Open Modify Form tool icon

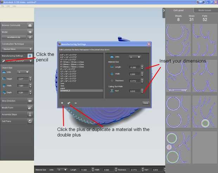30,108
